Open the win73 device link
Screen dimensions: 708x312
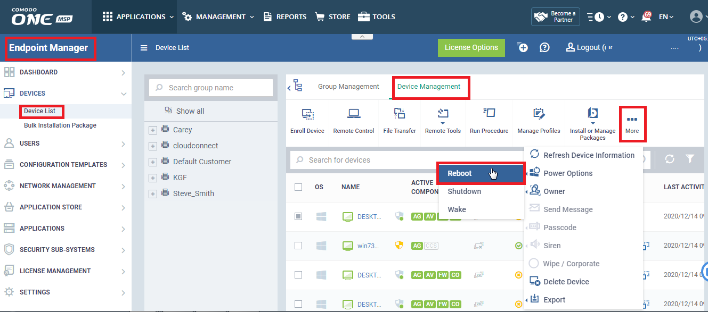tap(368, 246)
